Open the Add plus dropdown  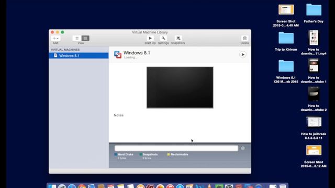coord(55,38)
